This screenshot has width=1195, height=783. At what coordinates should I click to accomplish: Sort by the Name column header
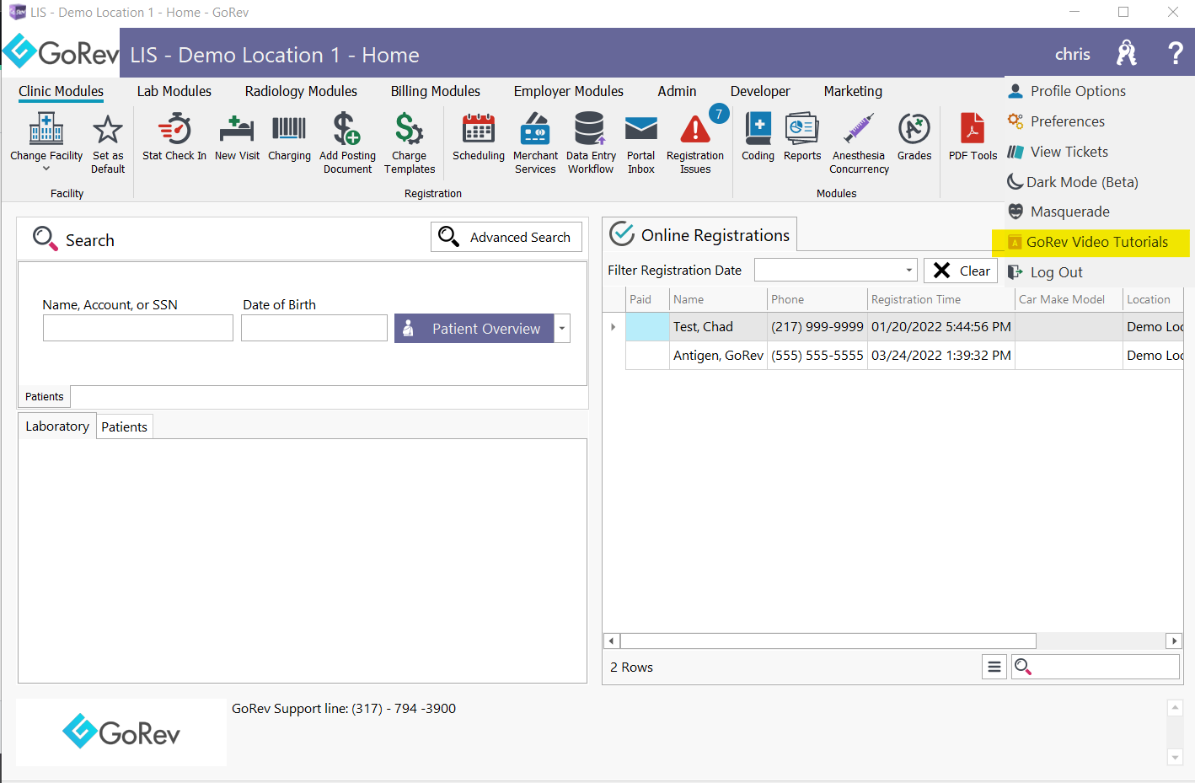click(718, 299)
